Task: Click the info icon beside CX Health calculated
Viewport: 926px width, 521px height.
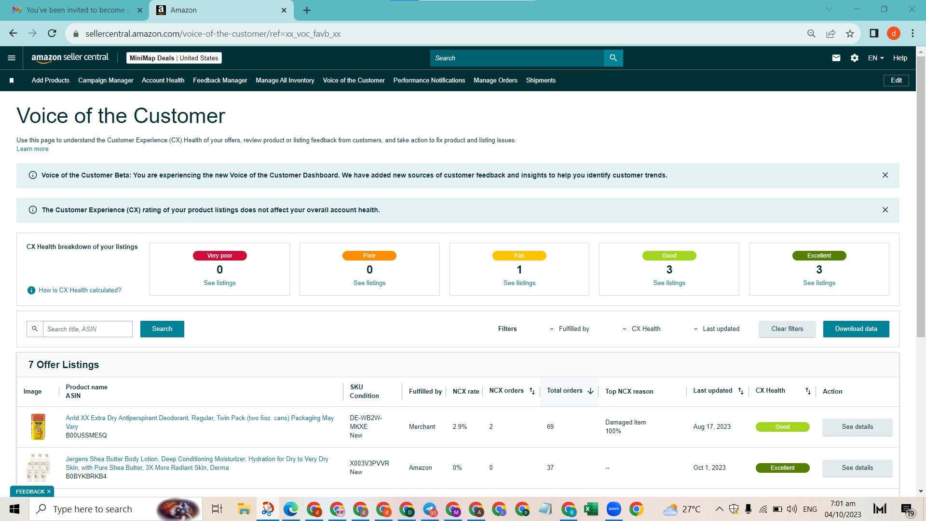Action: point(31,290)
